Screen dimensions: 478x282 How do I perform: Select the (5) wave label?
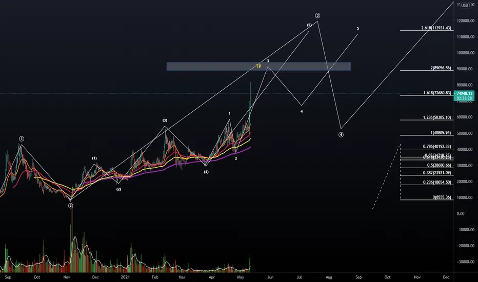click(309, 25)
